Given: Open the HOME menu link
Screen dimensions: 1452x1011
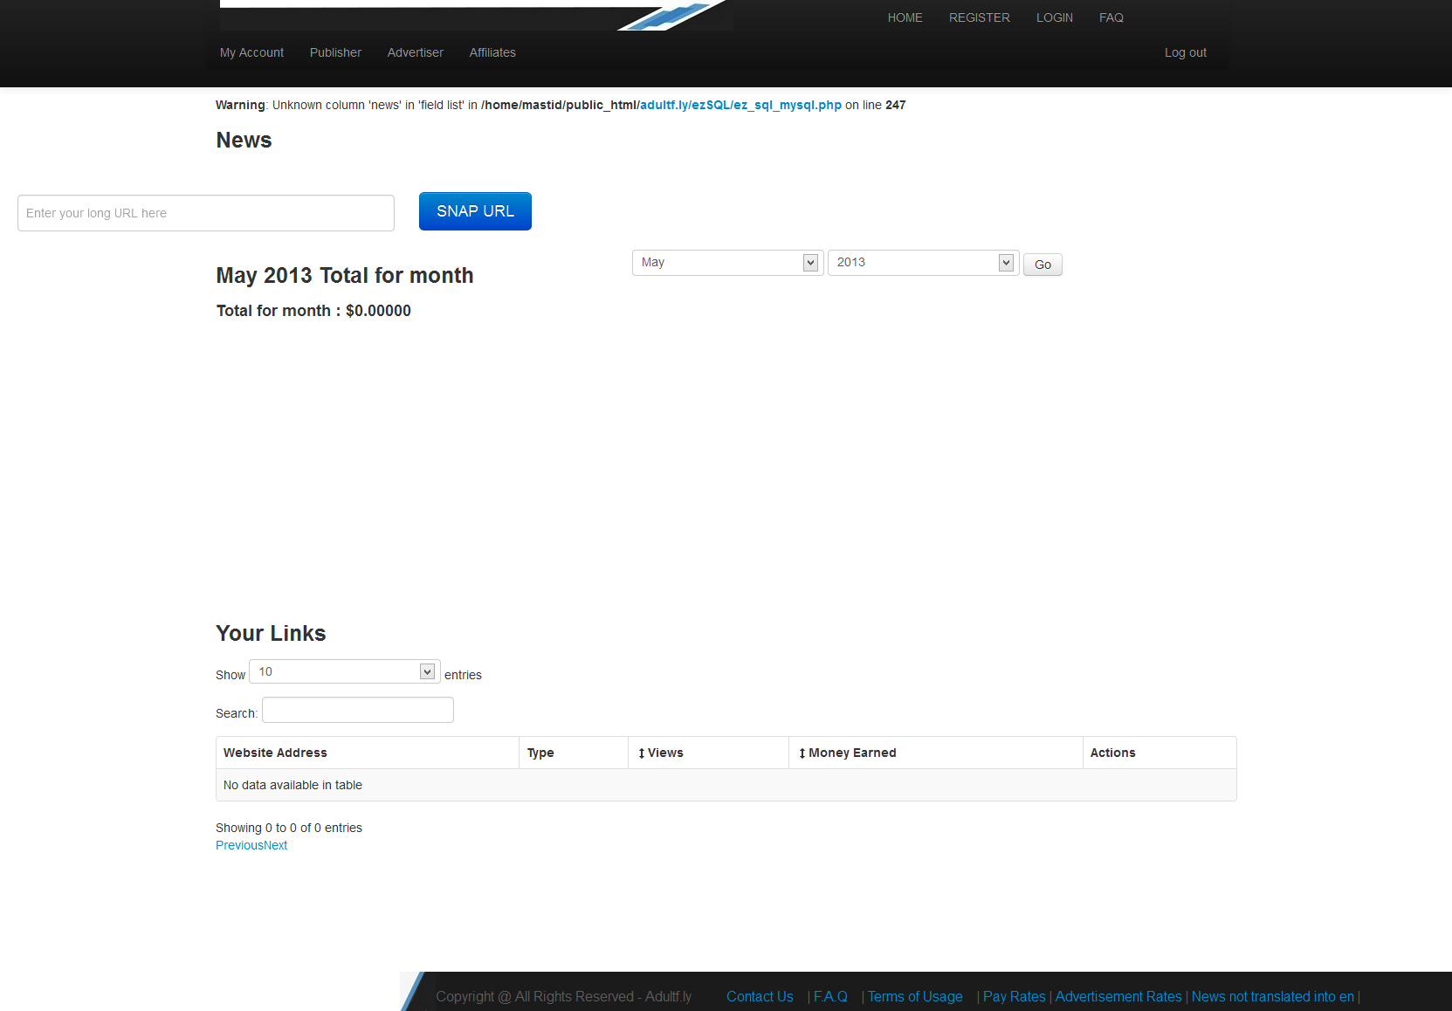Looking at the screenshot, I should point(905,17).
